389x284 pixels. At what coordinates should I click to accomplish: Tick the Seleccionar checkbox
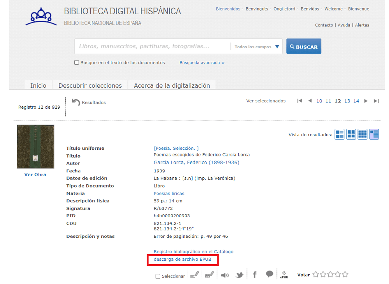click(x=158, y=276)
